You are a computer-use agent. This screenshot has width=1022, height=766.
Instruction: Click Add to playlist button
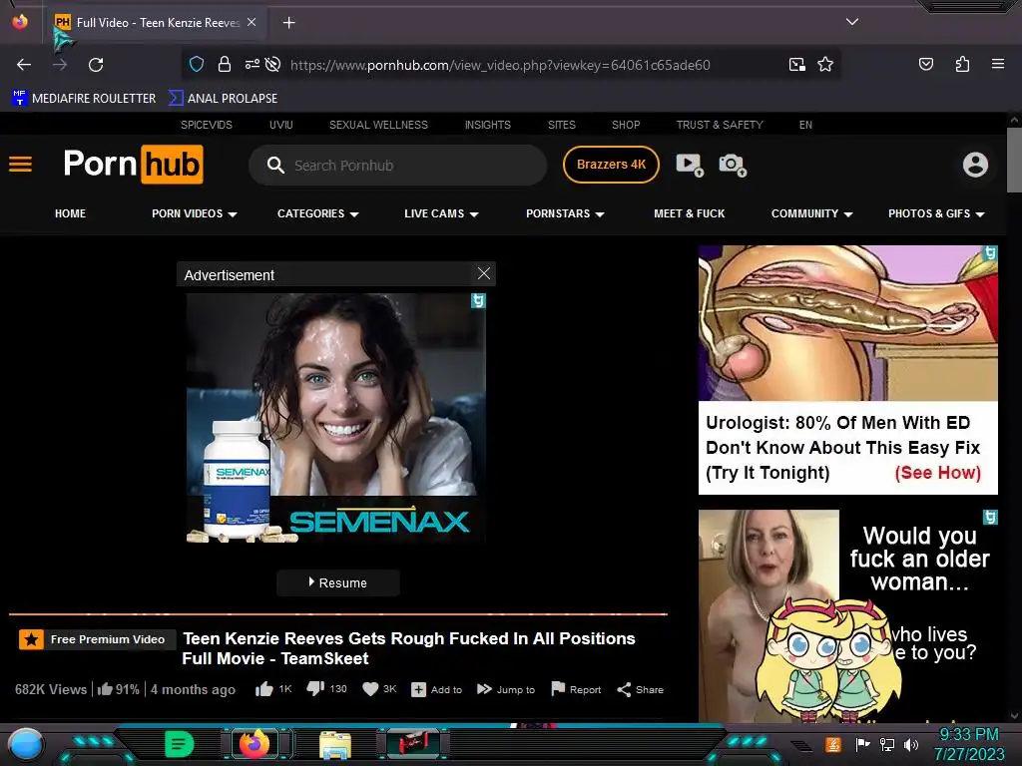pyautogui.click(x=437, y=690)
